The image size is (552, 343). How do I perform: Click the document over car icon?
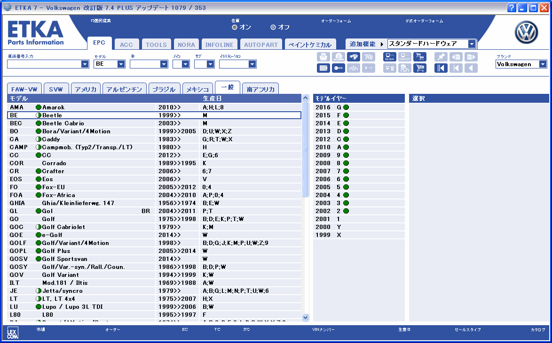(405, 68)
